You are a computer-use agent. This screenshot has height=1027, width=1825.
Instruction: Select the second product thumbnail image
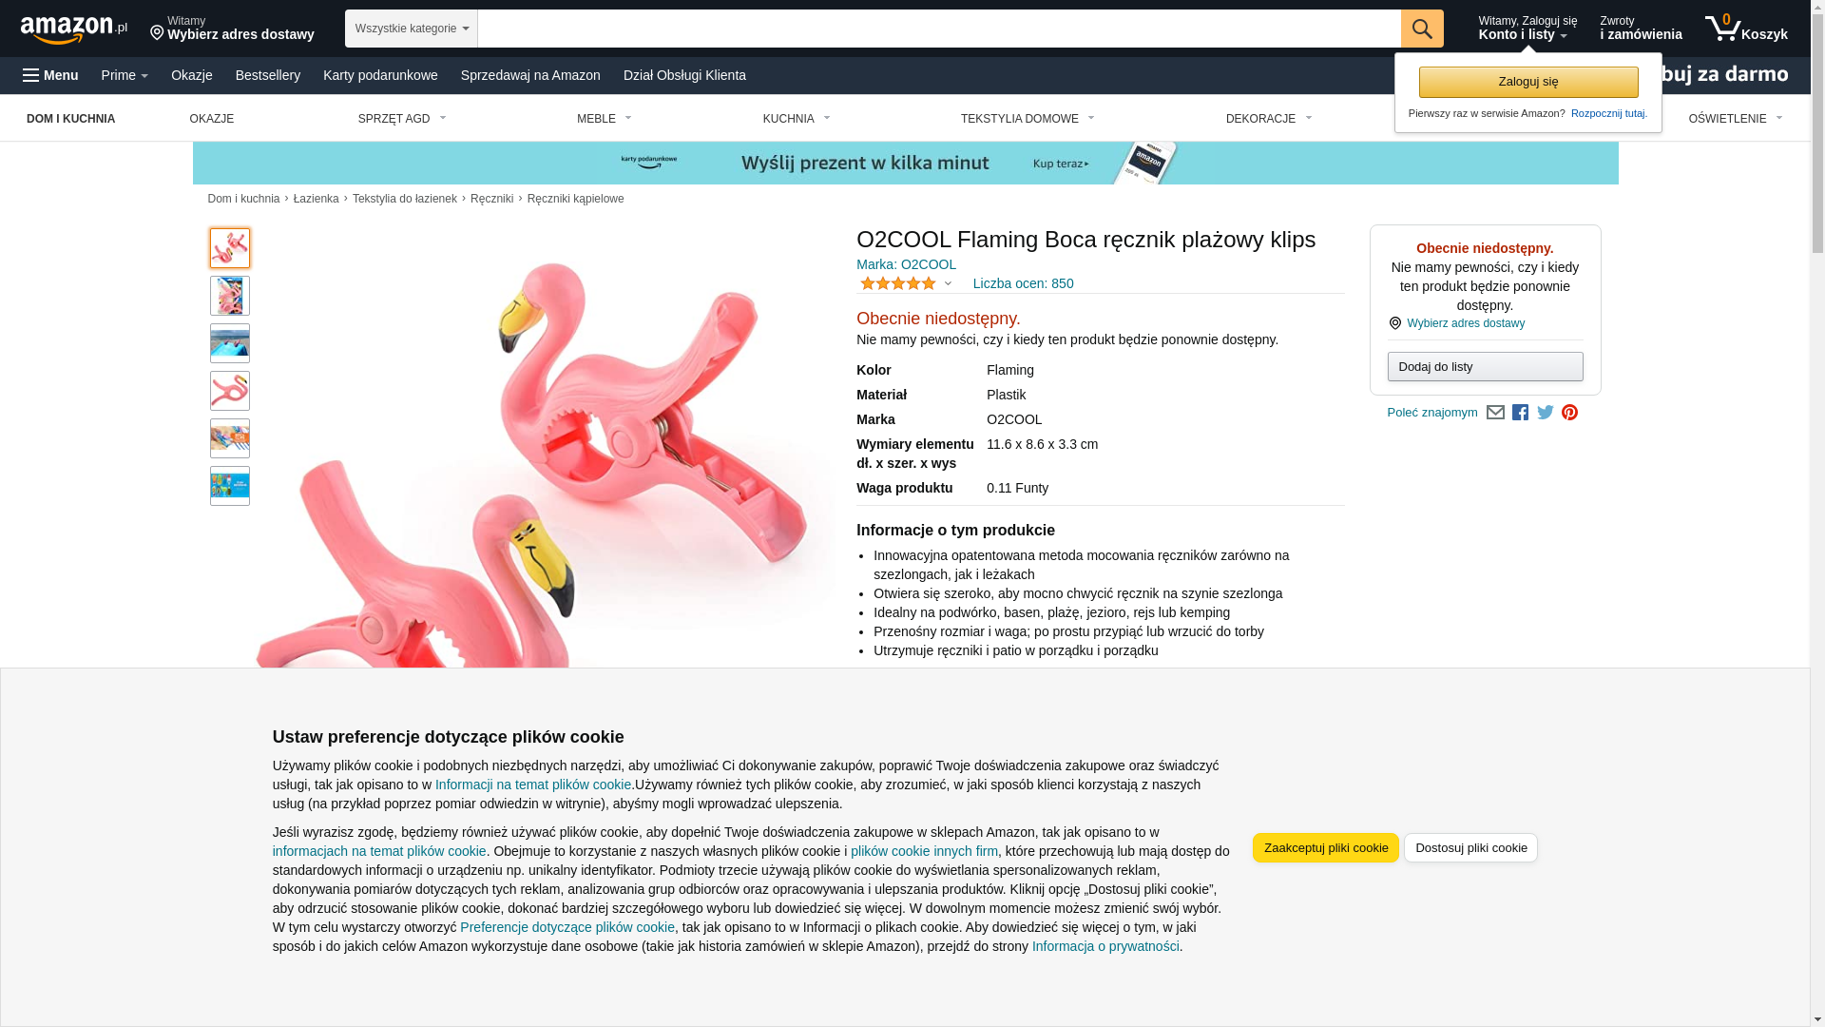[230, 296]
